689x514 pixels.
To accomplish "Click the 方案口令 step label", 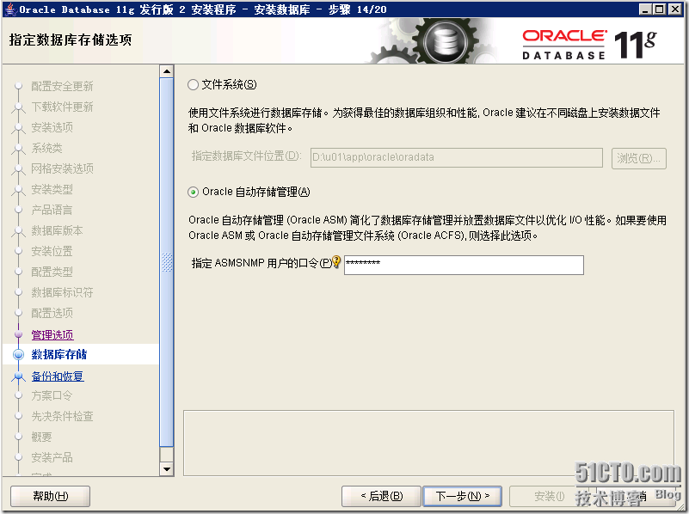I will (52, 396).
